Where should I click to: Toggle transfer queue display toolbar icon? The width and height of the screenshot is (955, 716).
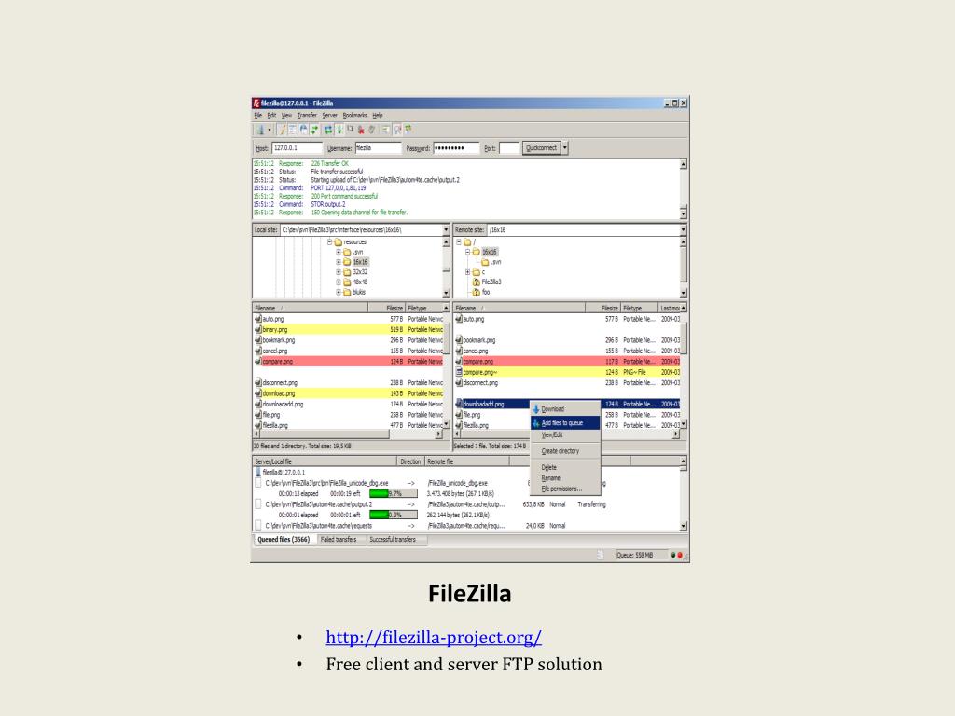point(314,130)
